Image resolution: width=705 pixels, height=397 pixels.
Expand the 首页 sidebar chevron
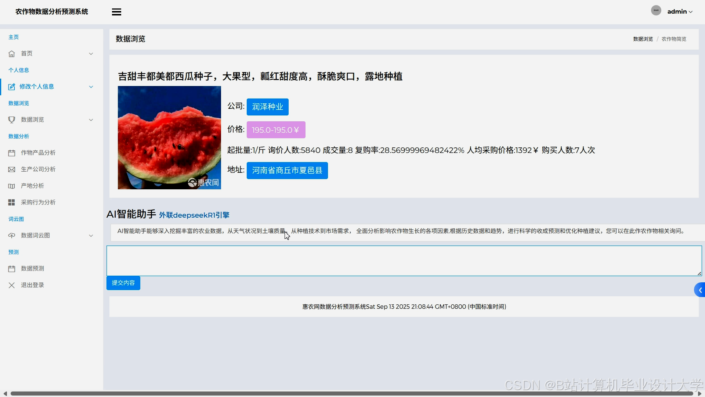[x=91, y=53]
